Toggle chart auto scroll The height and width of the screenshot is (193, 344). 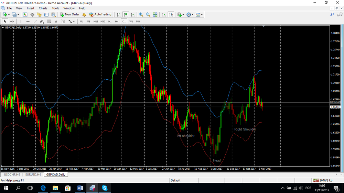point(164,14)
